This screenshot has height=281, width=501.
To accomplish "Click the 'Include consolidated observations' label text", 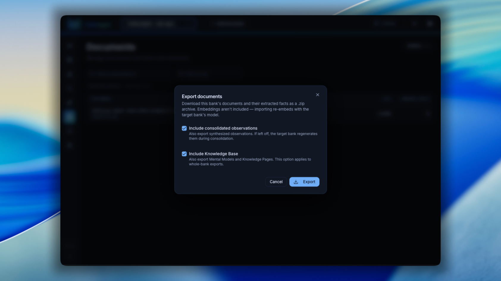I will point(223,128).
